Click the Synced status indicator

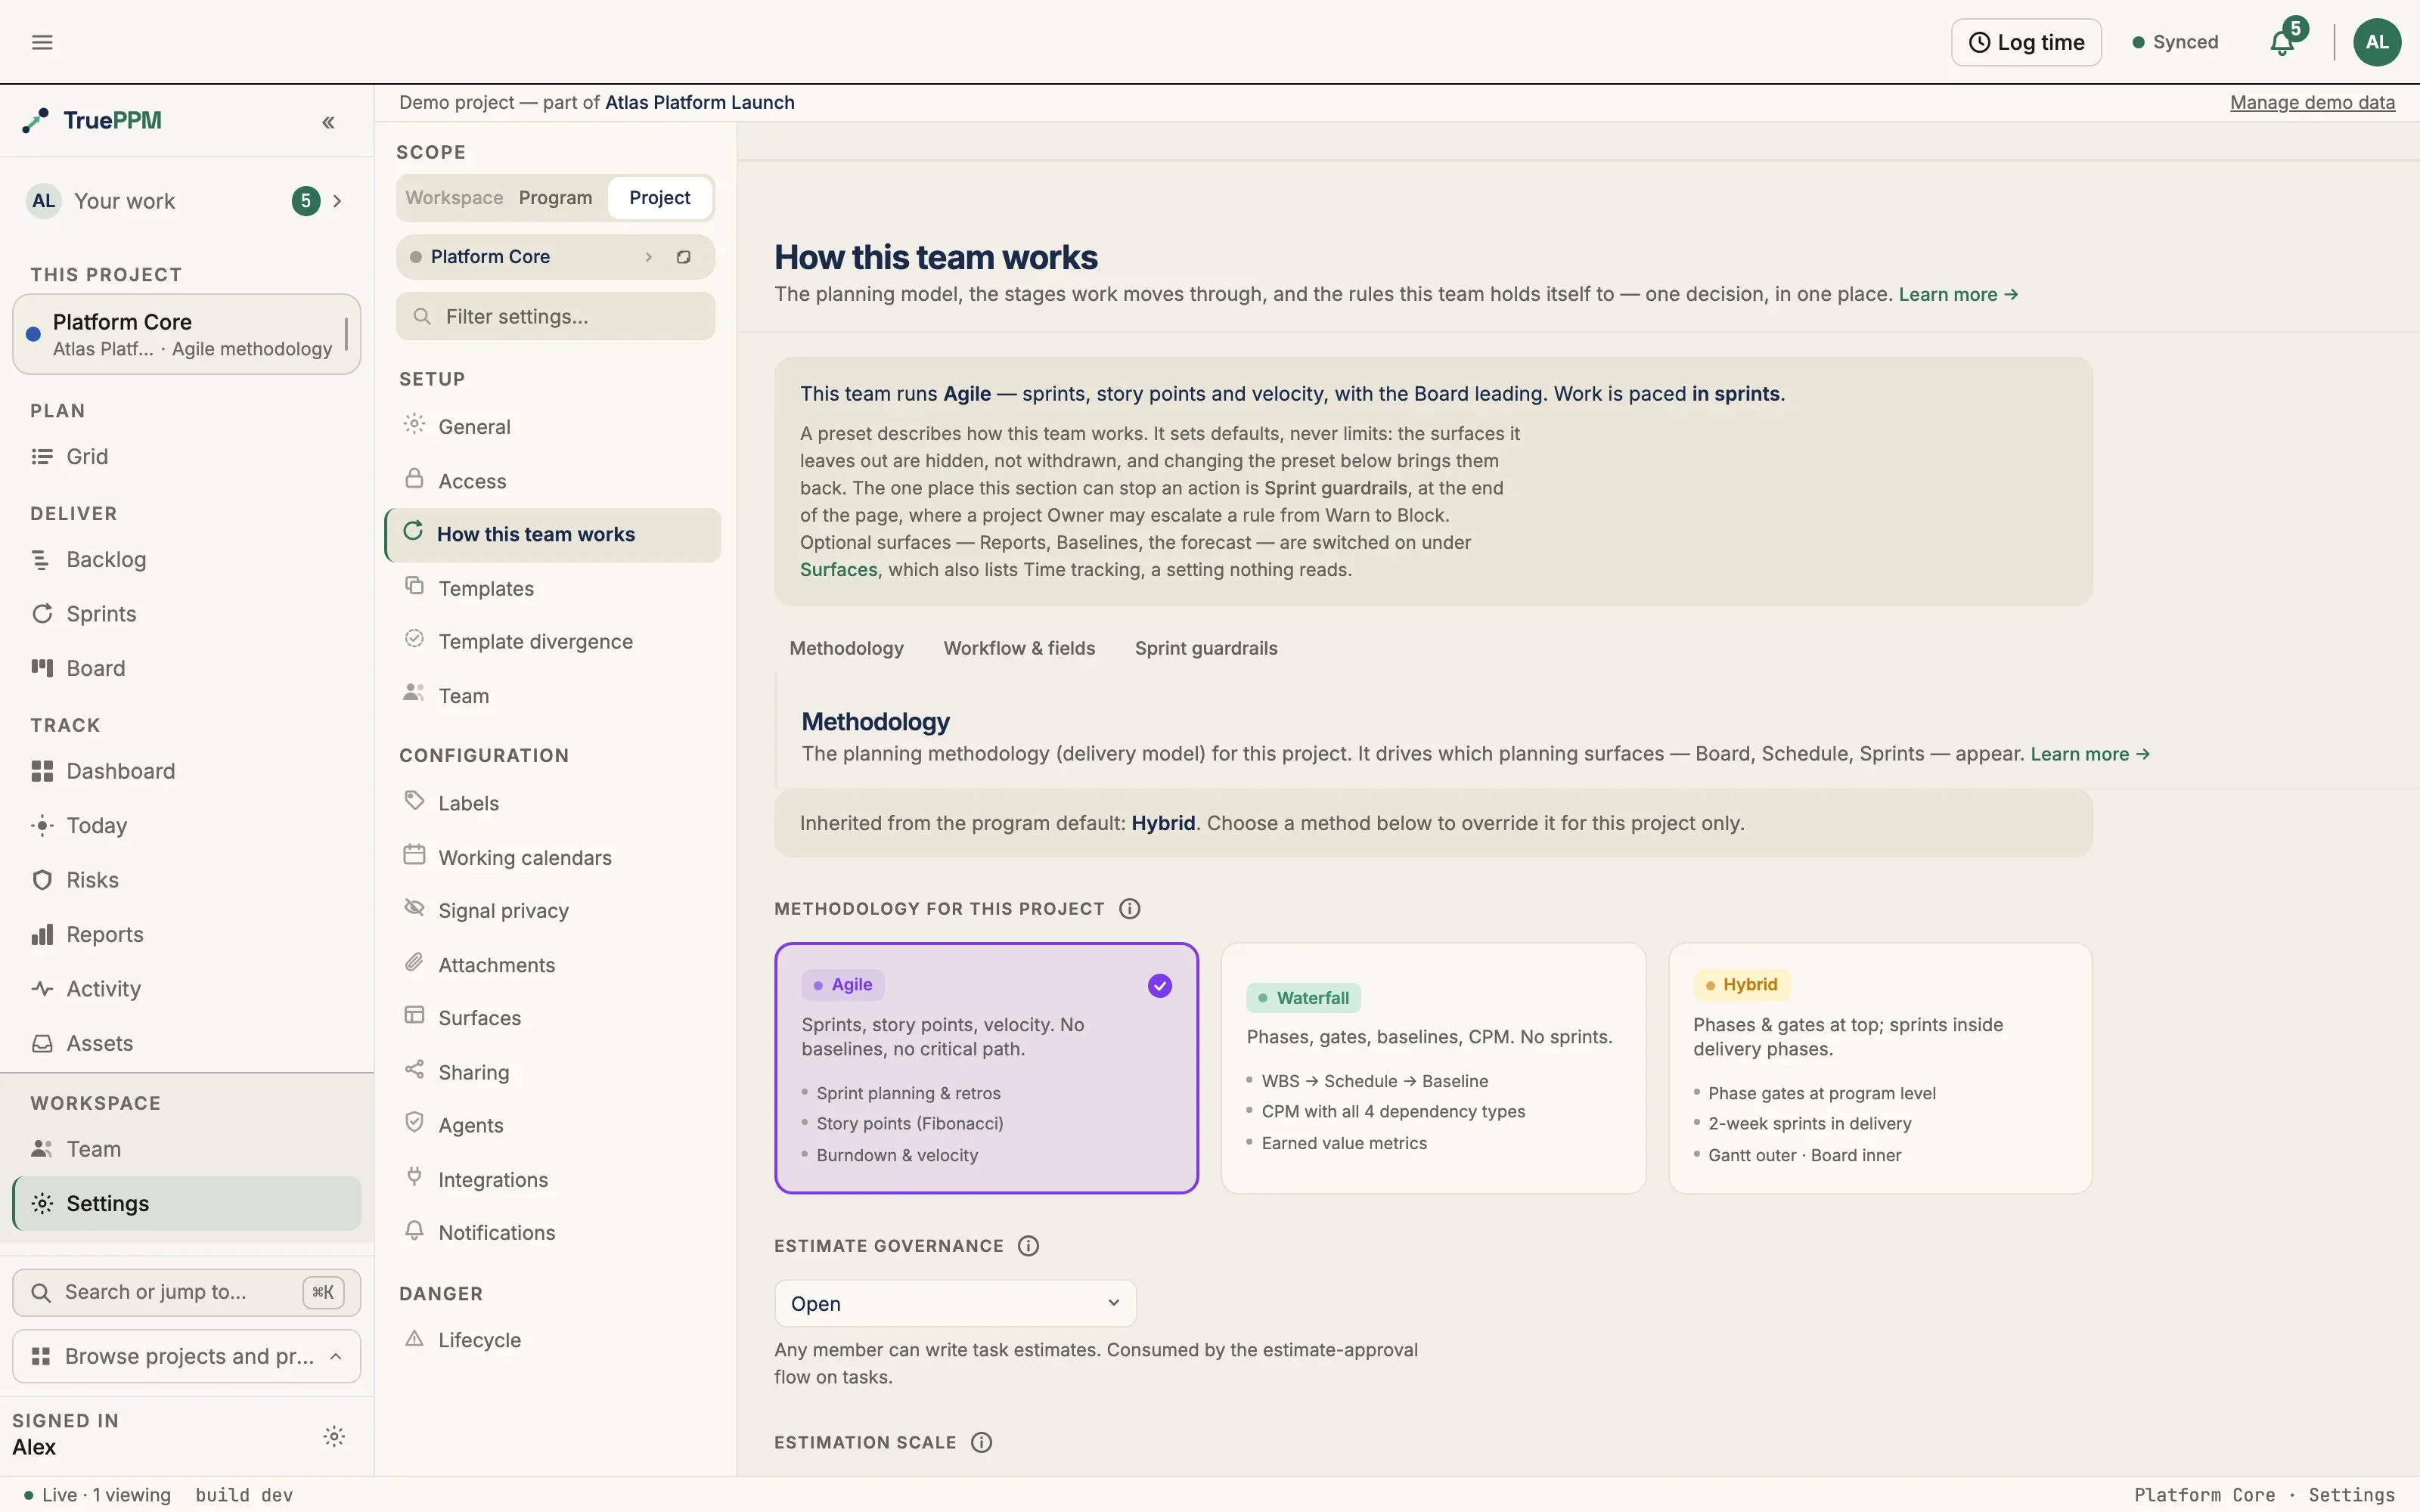click(x=2175, y=42)
